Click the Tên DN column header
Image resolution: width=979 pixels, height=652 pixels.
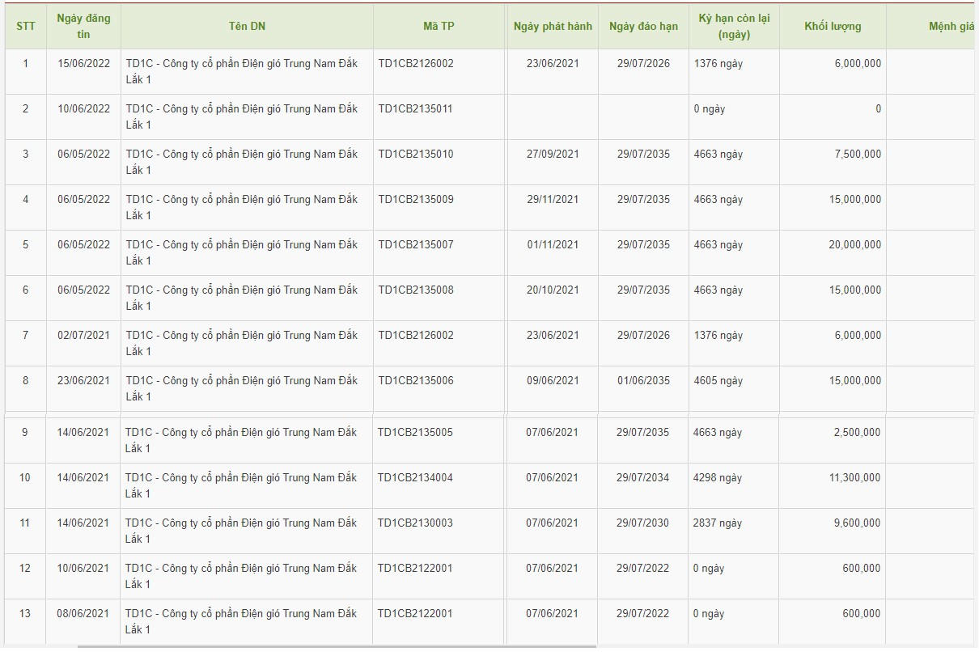(x=247, y=27)
